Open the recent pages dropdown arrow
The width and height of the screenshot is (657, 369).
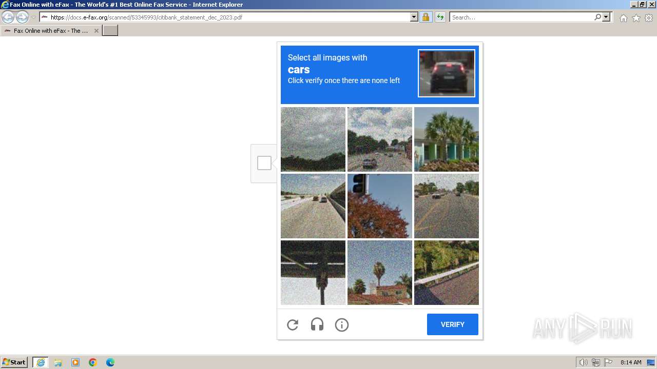[x=33, y=17]
